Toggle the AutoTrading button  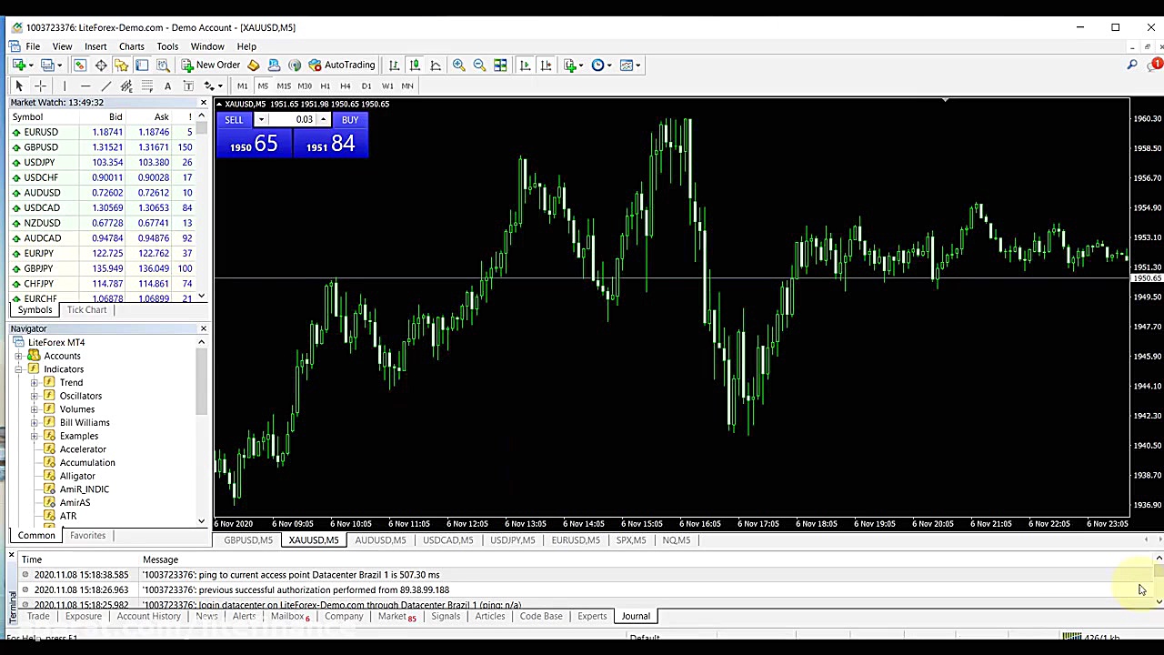[x=342, y=65]
